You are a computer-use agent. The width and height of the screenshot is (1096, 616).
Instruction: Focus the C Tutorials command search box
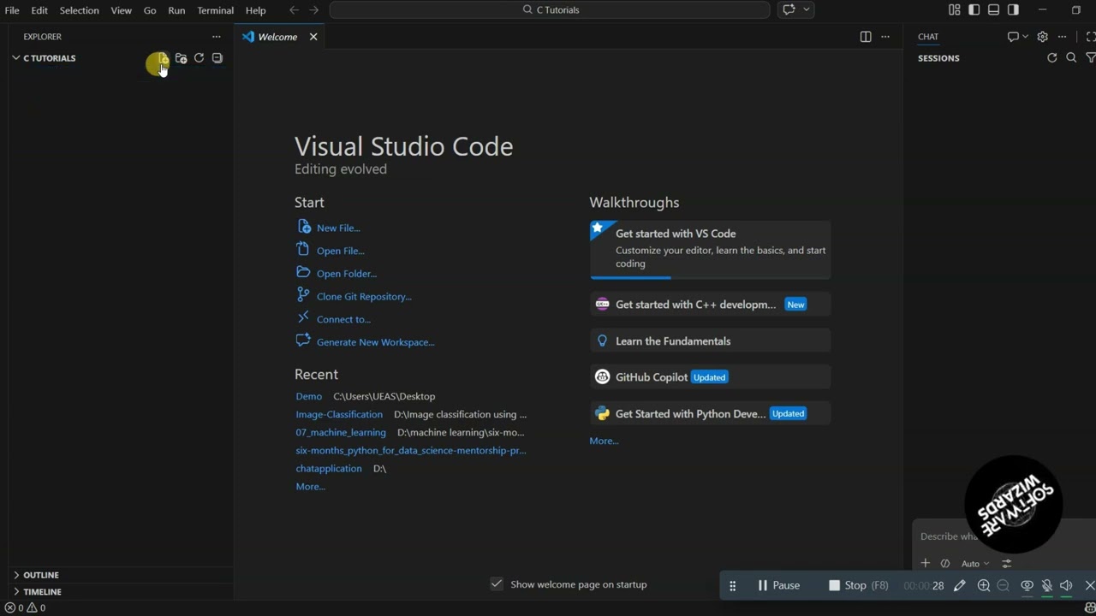[550, 10]
